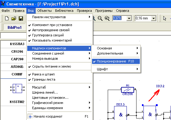
Task: Open the 137% zoom dropdown arrow
Action: point(129,18)
